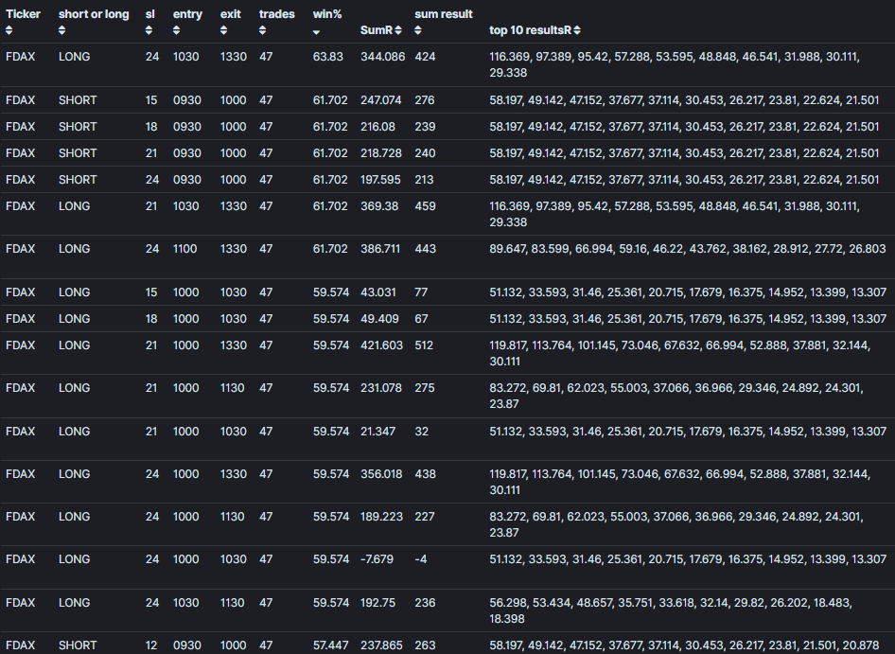
Task: Select sum result value 443
Action: 425,249
